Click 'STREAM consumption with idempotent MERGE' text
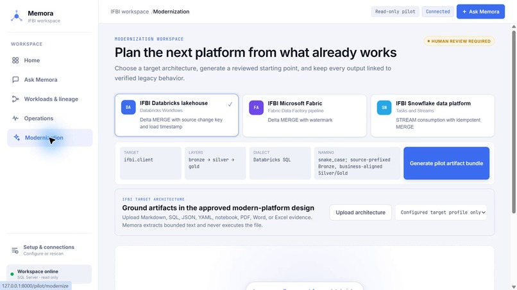 (x=438, y=124)
